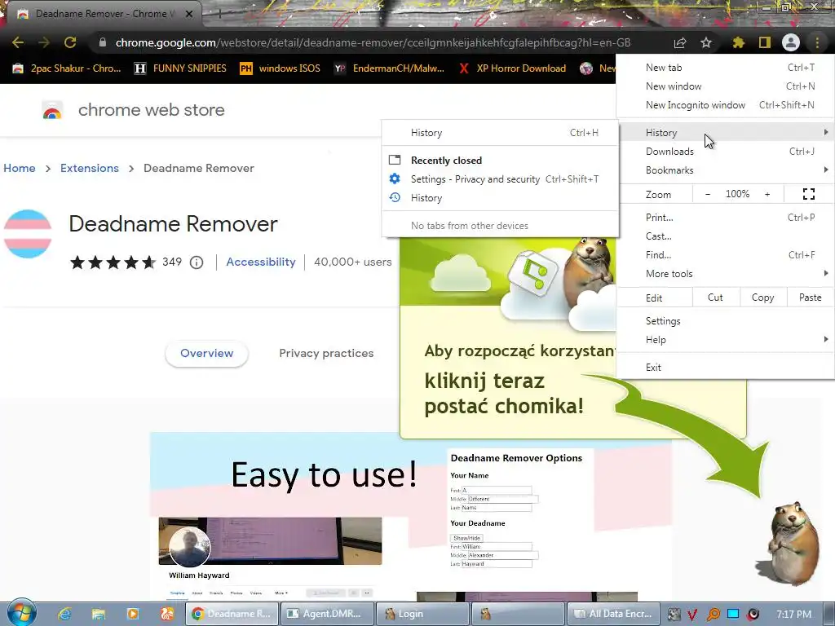This screenshot has width=835, height=626.
Task: Open the Chrome profile avatar
Action: [x=791, y=42]
